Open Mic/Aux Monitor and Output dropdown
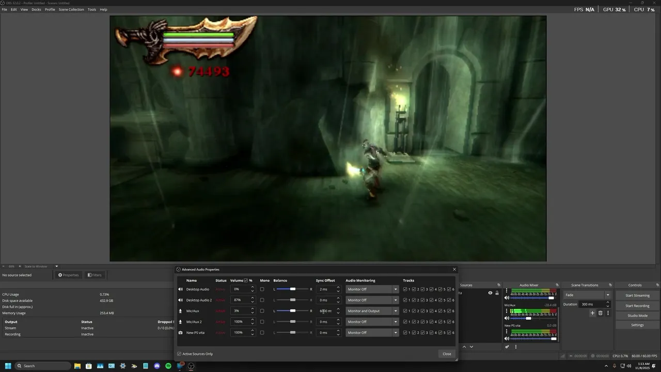Screen dimensions: 661x372 pos(372,311)
